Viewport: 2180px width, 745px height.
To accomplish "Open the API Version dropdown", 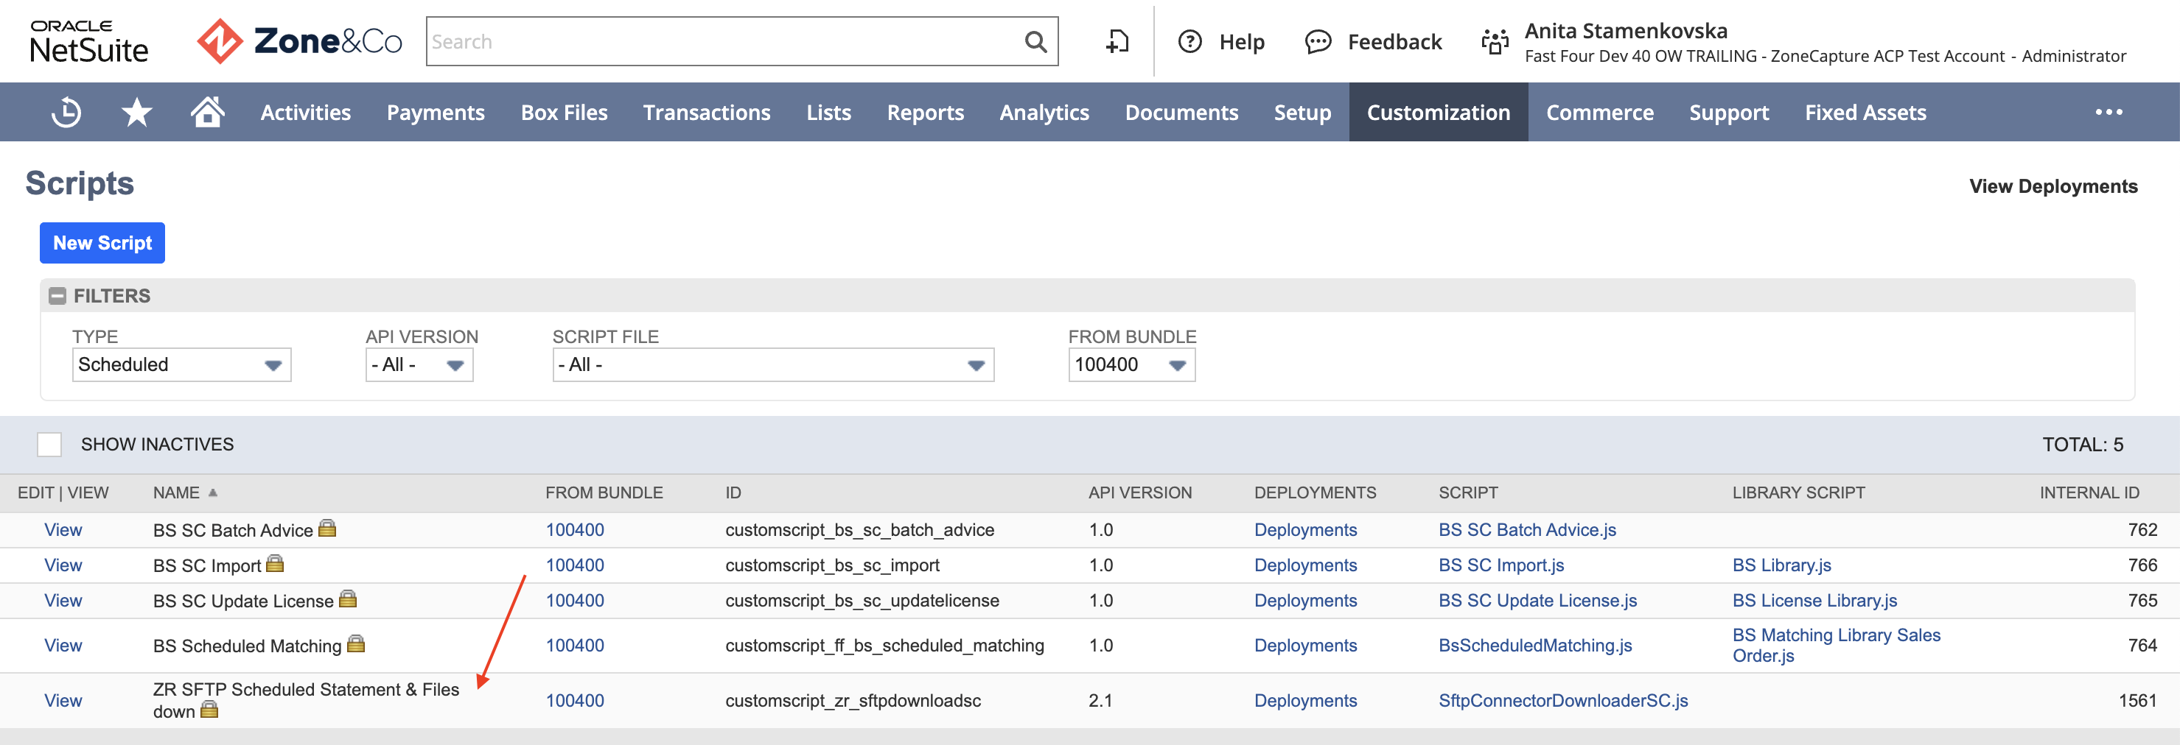I will pos(419,364).
